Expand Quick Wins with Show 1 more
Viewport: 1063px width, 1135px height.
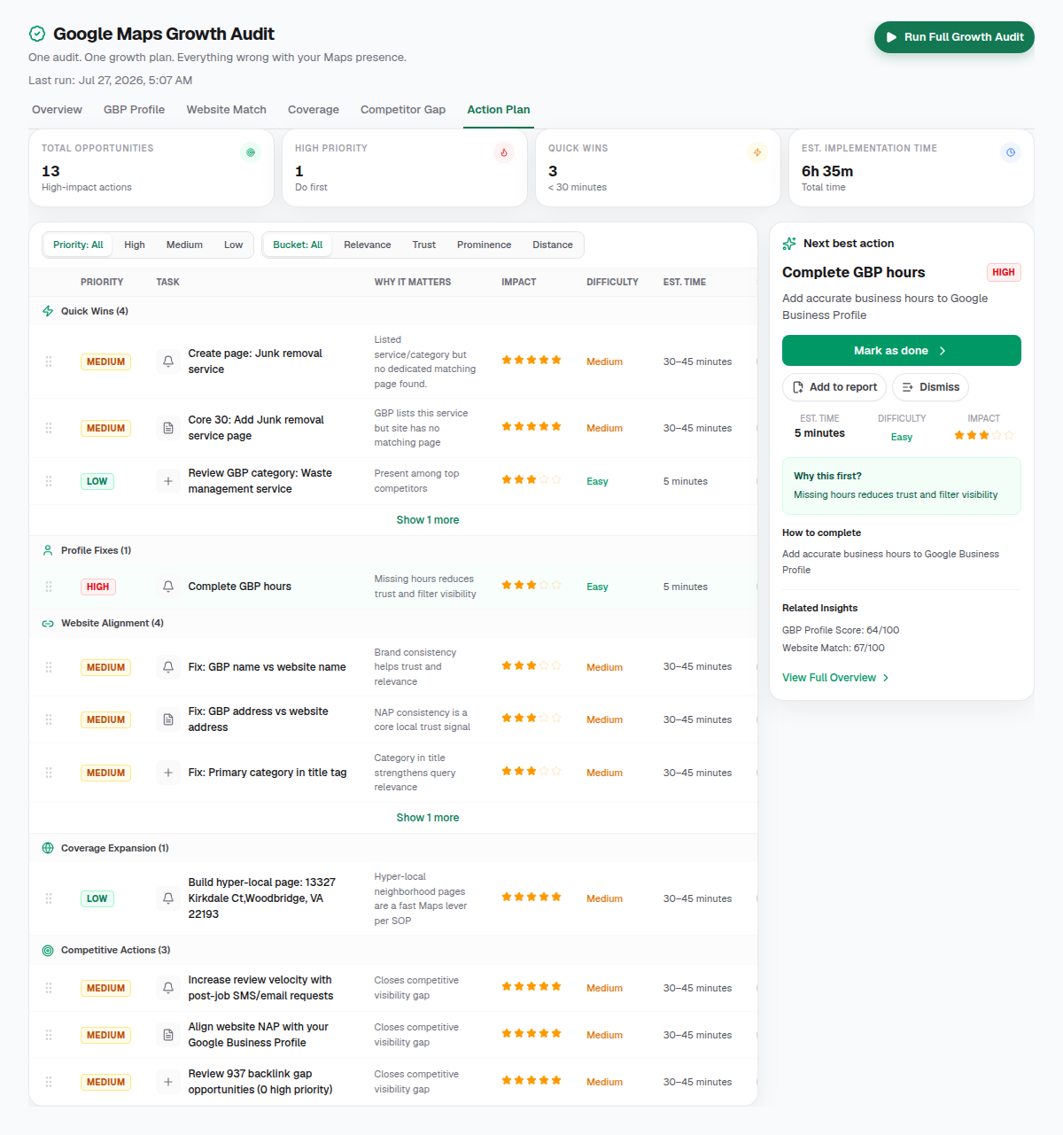428,520
